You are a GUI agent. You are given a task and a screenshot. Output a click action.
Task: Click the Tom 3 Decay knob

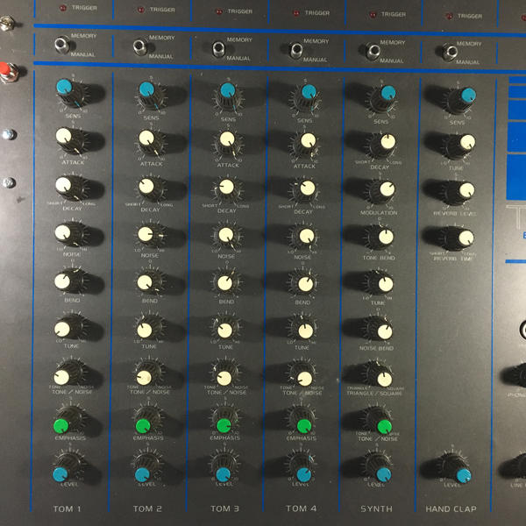point(226,187)
